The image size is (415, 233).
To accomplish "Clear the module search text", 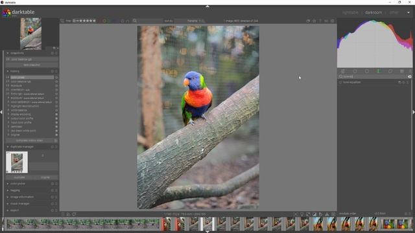I will pyautogui.click(x=410, y=76).
